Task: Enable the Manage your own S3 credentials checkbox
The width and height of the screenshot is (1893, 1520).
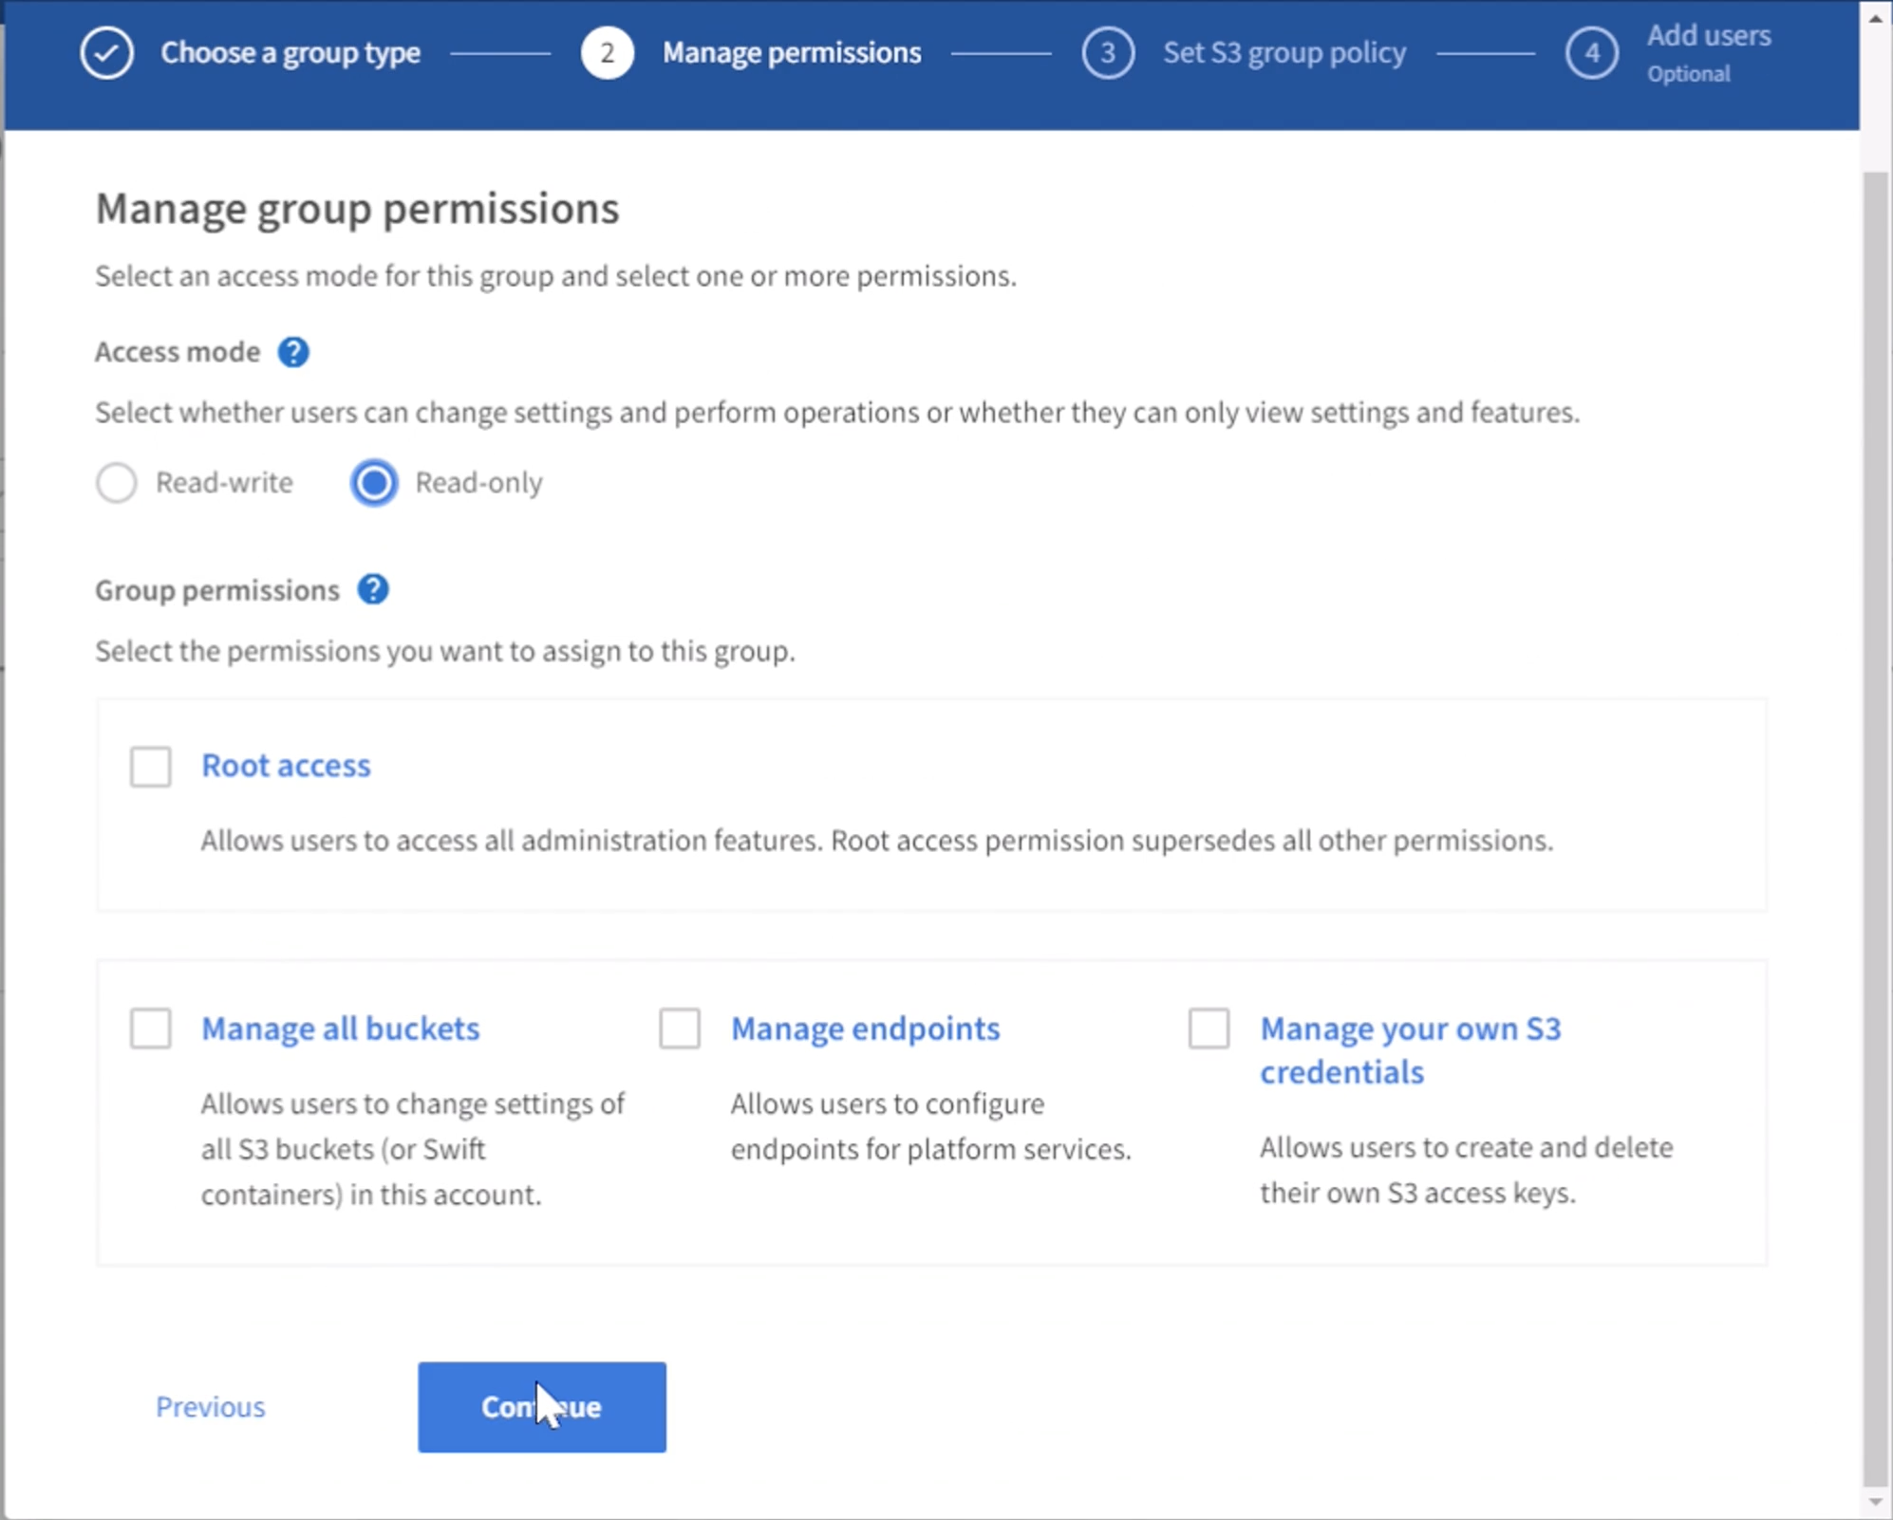Action: point(1210,1026)
